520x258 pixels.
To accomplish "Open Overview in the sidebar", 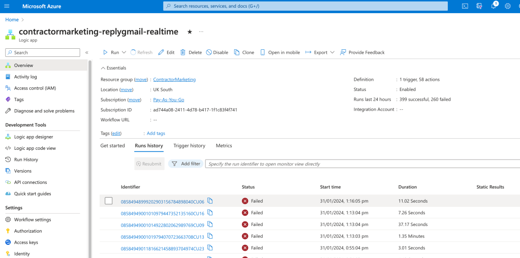I will [x=44, y=65].
